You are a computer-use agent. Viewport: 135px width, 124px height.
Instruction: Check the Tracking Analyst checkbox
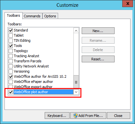(x=11, y=56)
